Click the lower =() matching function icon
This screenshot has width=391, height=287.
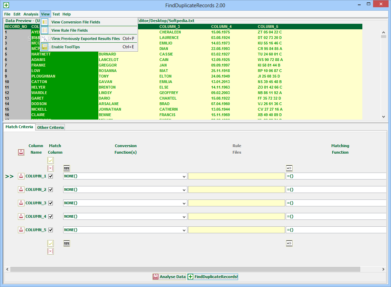tap(289, 244)
